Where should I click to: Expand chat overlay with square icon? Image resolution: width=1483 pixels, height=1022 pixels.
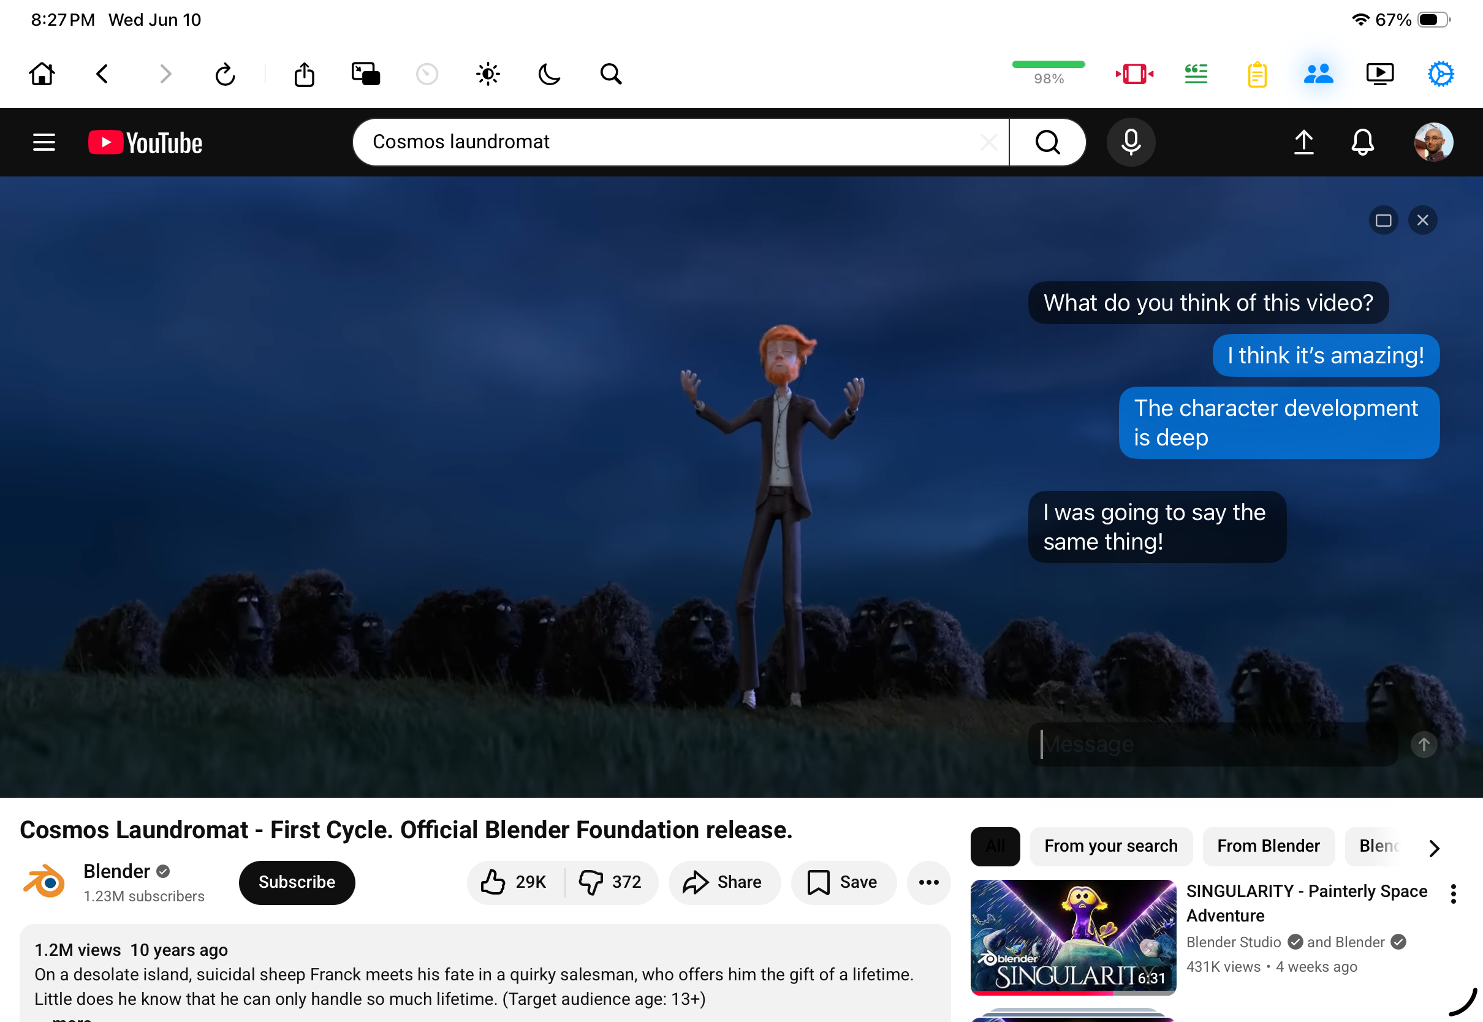point(1383,221)
